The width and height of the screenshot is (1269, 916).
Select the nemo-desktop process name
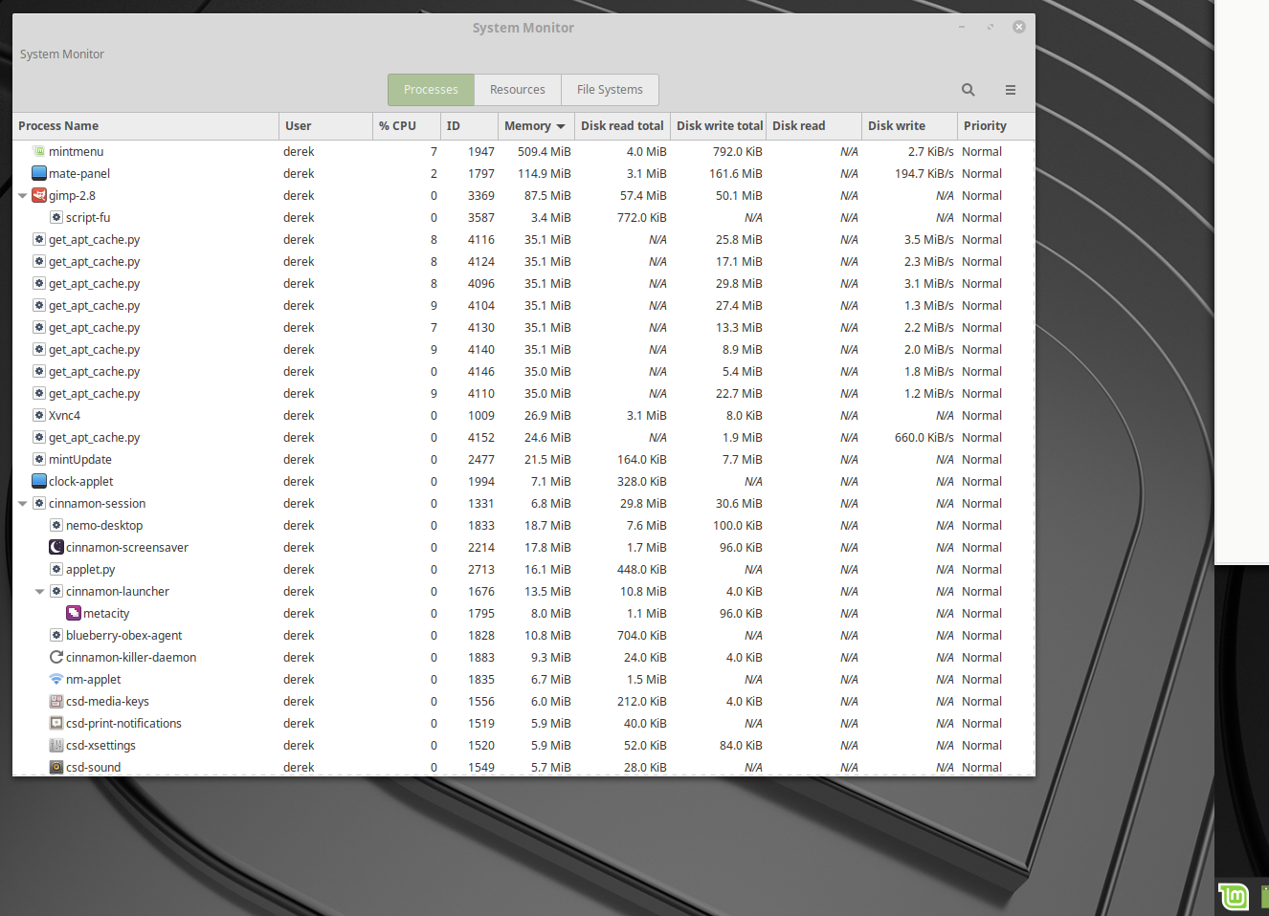pos(104,525)
